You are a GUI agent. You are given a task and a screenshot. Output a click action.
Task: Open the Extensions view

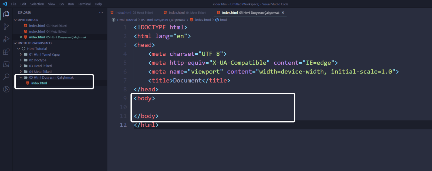coord(6,52)
